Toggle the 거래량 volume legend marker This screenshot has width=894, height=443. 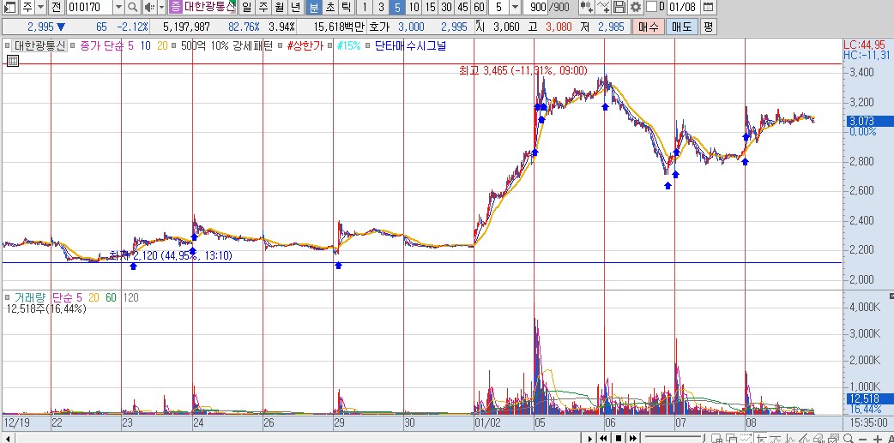click(x=8, y=297)
